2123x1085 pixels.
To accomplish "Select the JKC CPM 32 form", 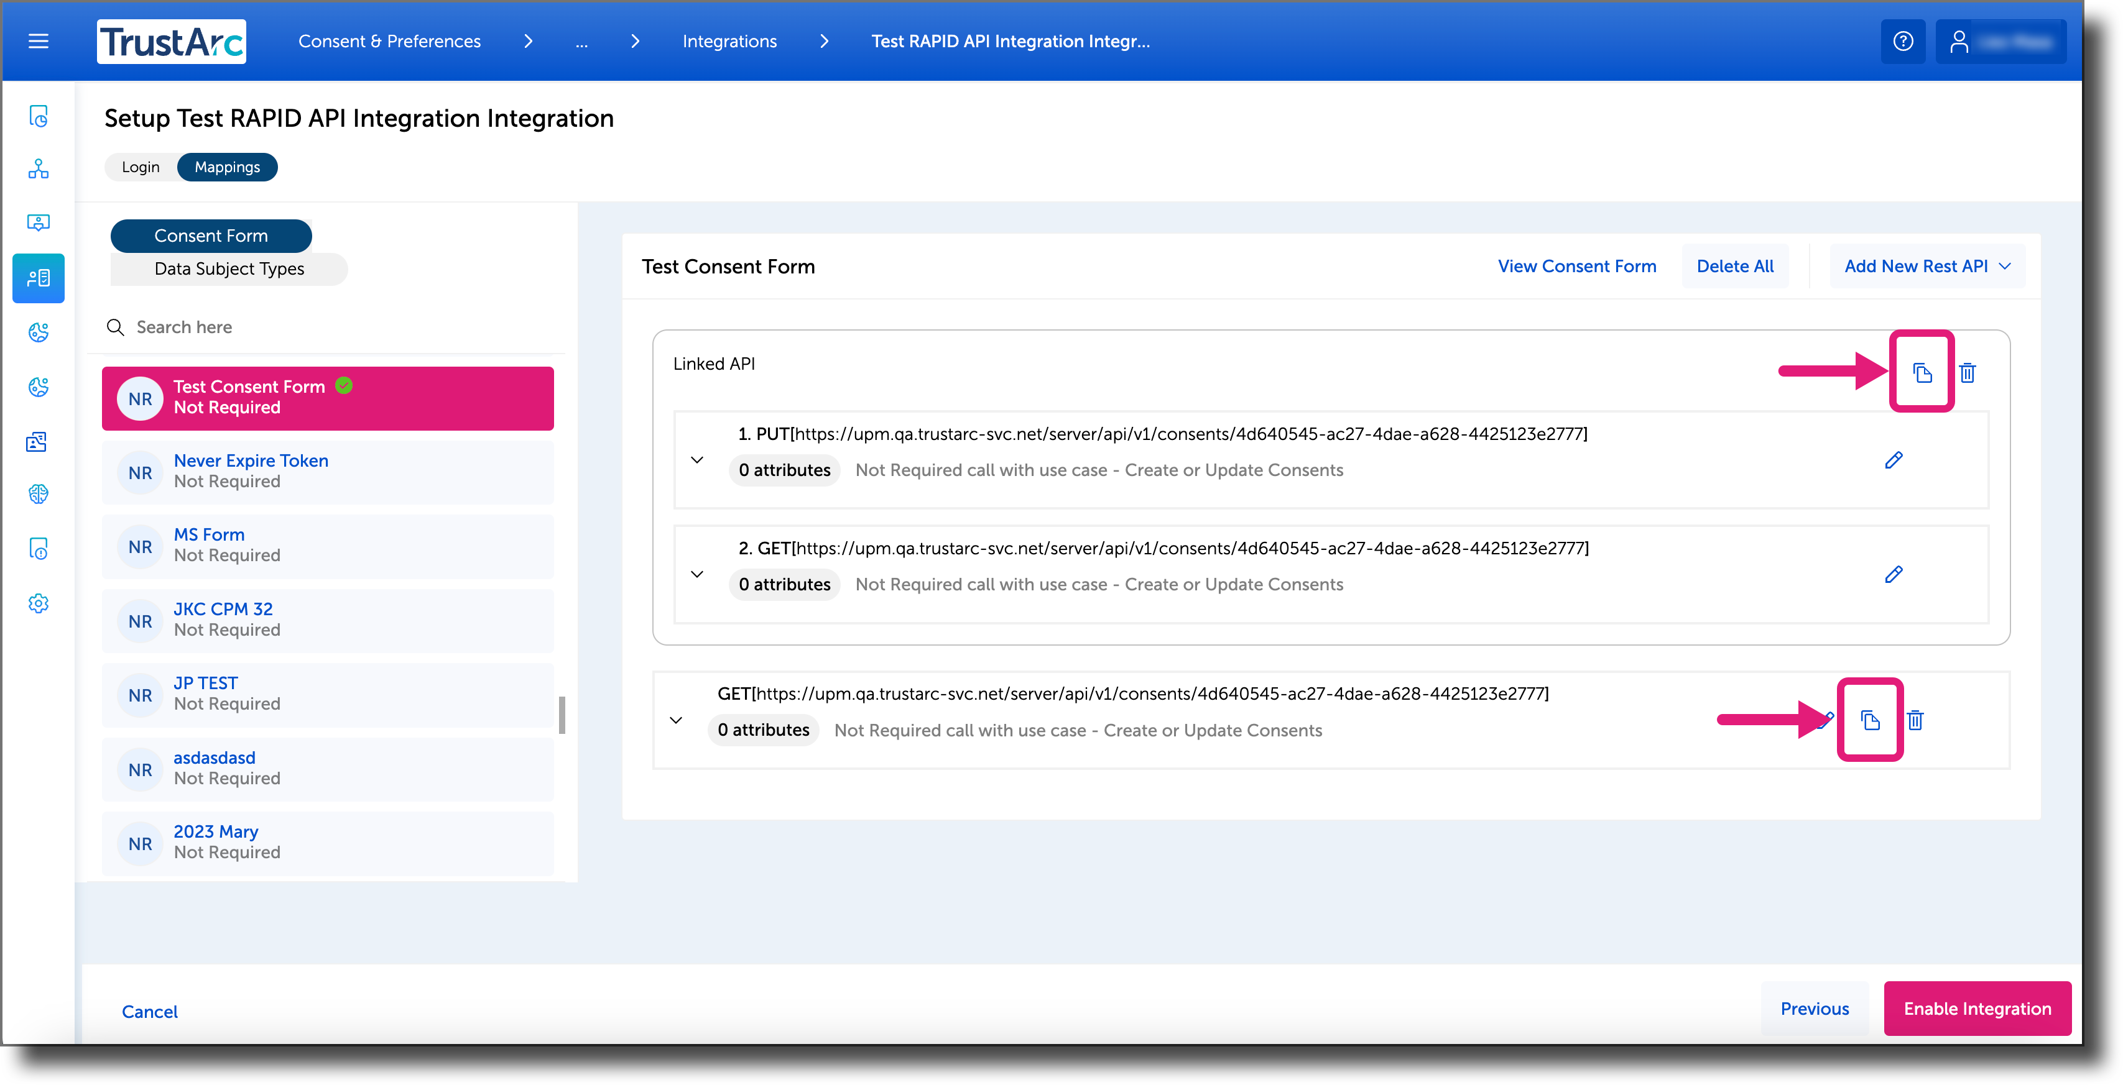I will pos(328,620).
